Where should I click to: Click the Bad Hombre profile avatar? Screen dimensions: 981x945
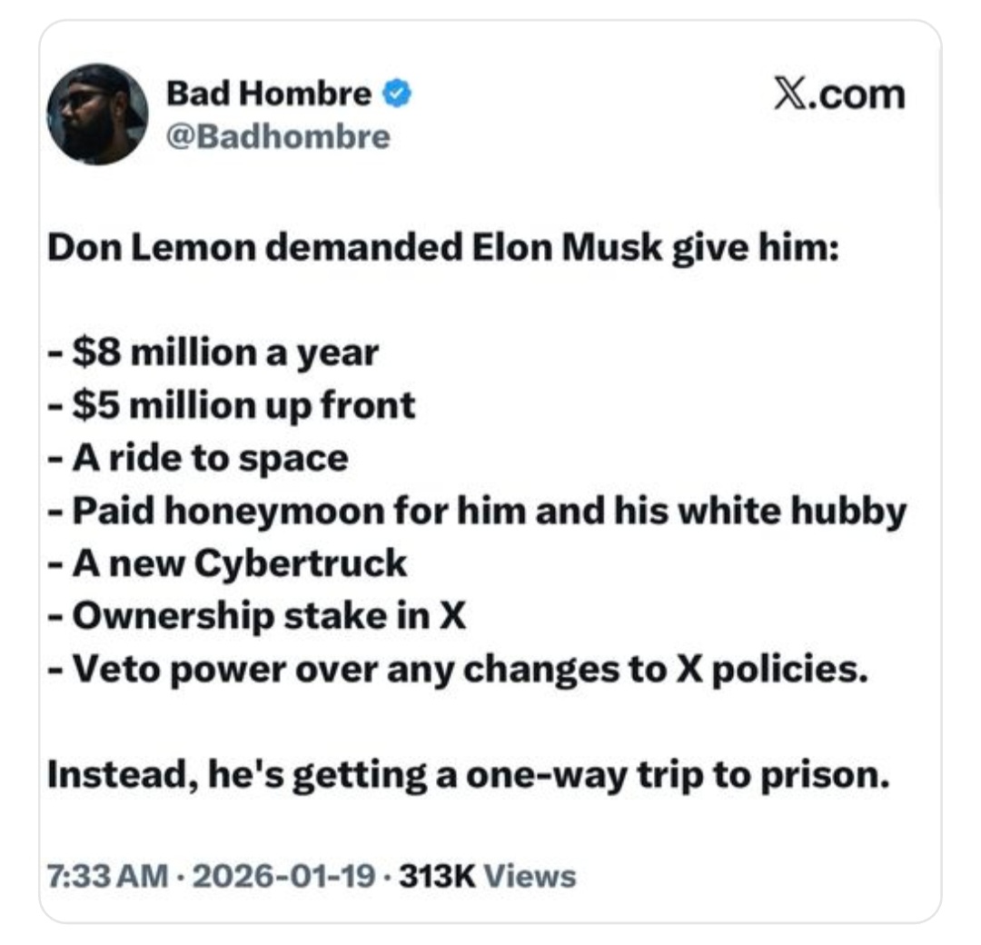(97, 114)
